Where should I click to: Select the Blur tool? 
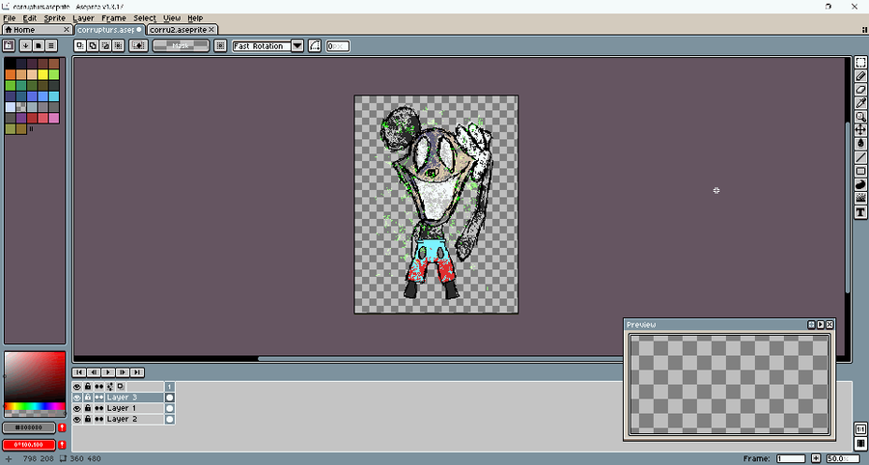pyautogui.click(x=860, y=198)
